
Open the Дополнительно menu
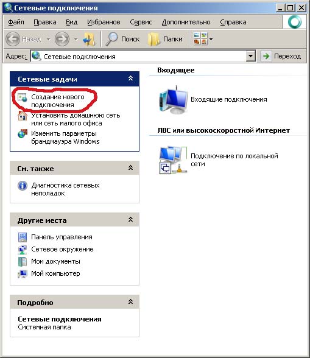point(186,22)
